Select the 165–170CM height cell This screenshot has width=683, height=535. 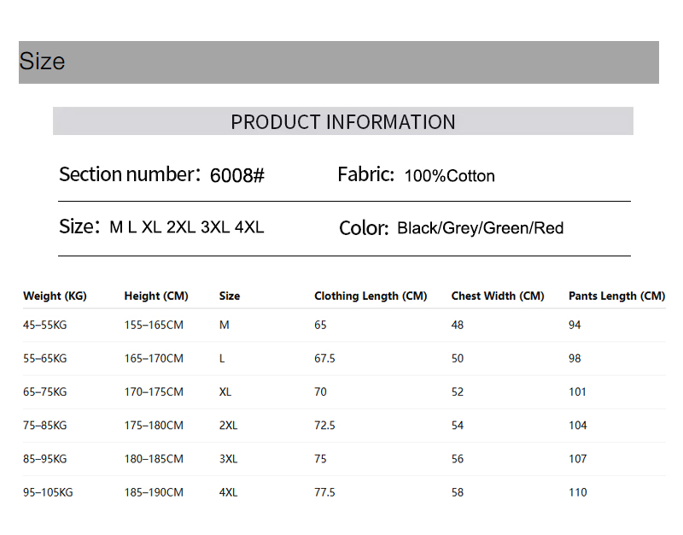(x=153, y=358)
